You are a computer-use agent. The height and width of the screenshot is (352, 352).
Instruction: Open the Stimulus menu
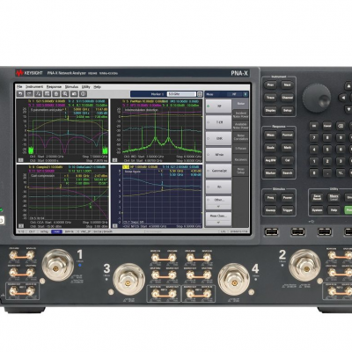71,87
